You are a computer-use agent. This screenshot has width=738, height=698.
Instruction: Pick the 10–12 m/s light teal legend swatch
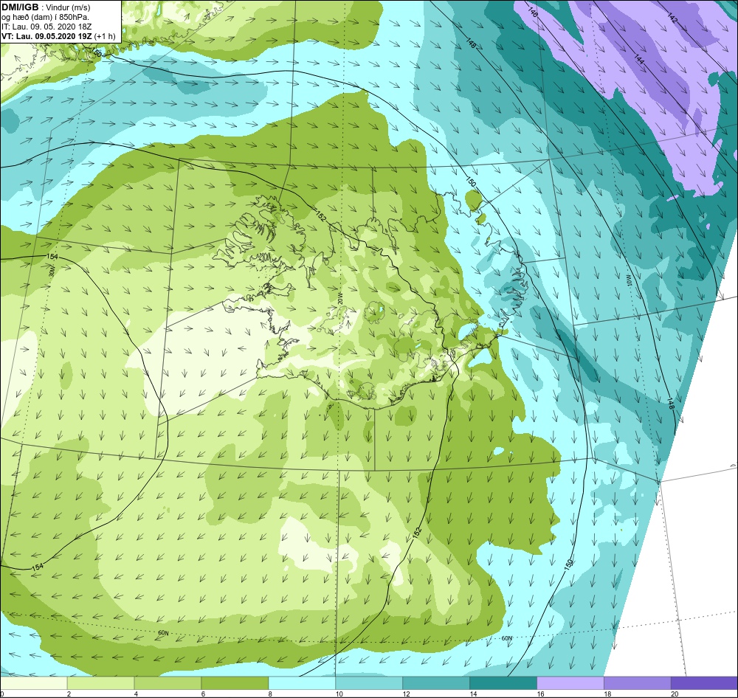(x=369, y=683)
